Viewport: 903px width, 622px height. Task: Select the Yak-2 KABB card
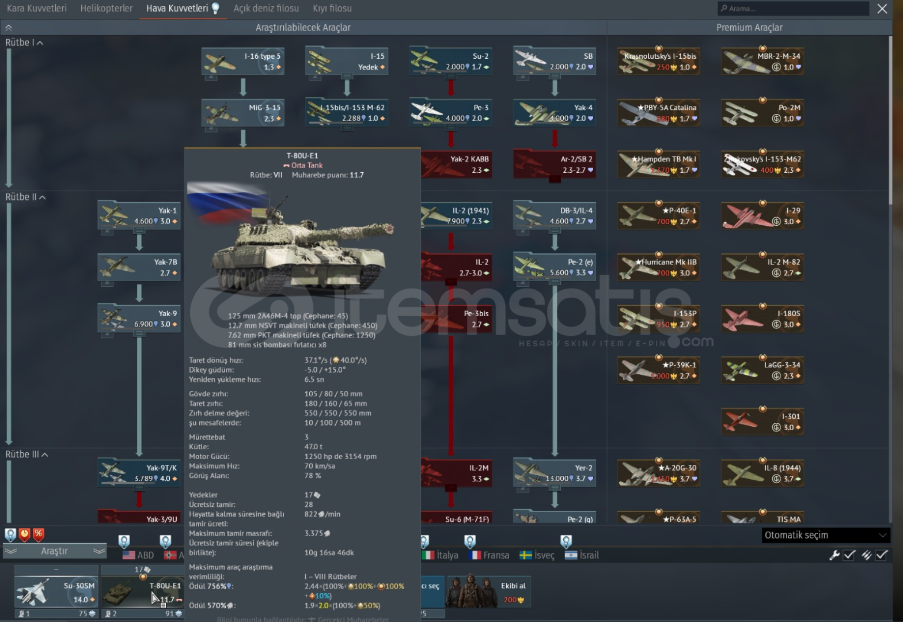[456, 164]
